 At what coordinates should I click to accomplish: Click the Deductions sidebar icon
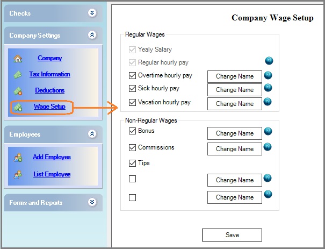coord(18,91)
